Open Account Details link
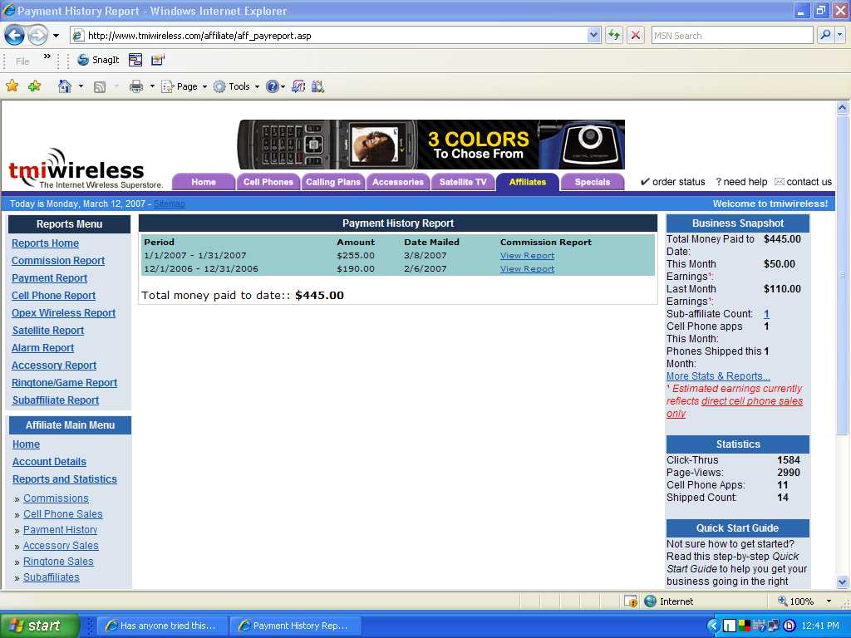The width and height of the screenshot is (851, 638). point(49,462)
